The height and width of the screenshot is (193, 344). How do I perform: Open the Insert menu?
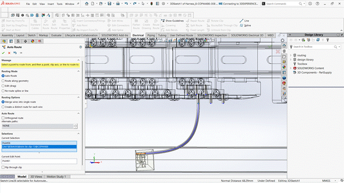51,4
